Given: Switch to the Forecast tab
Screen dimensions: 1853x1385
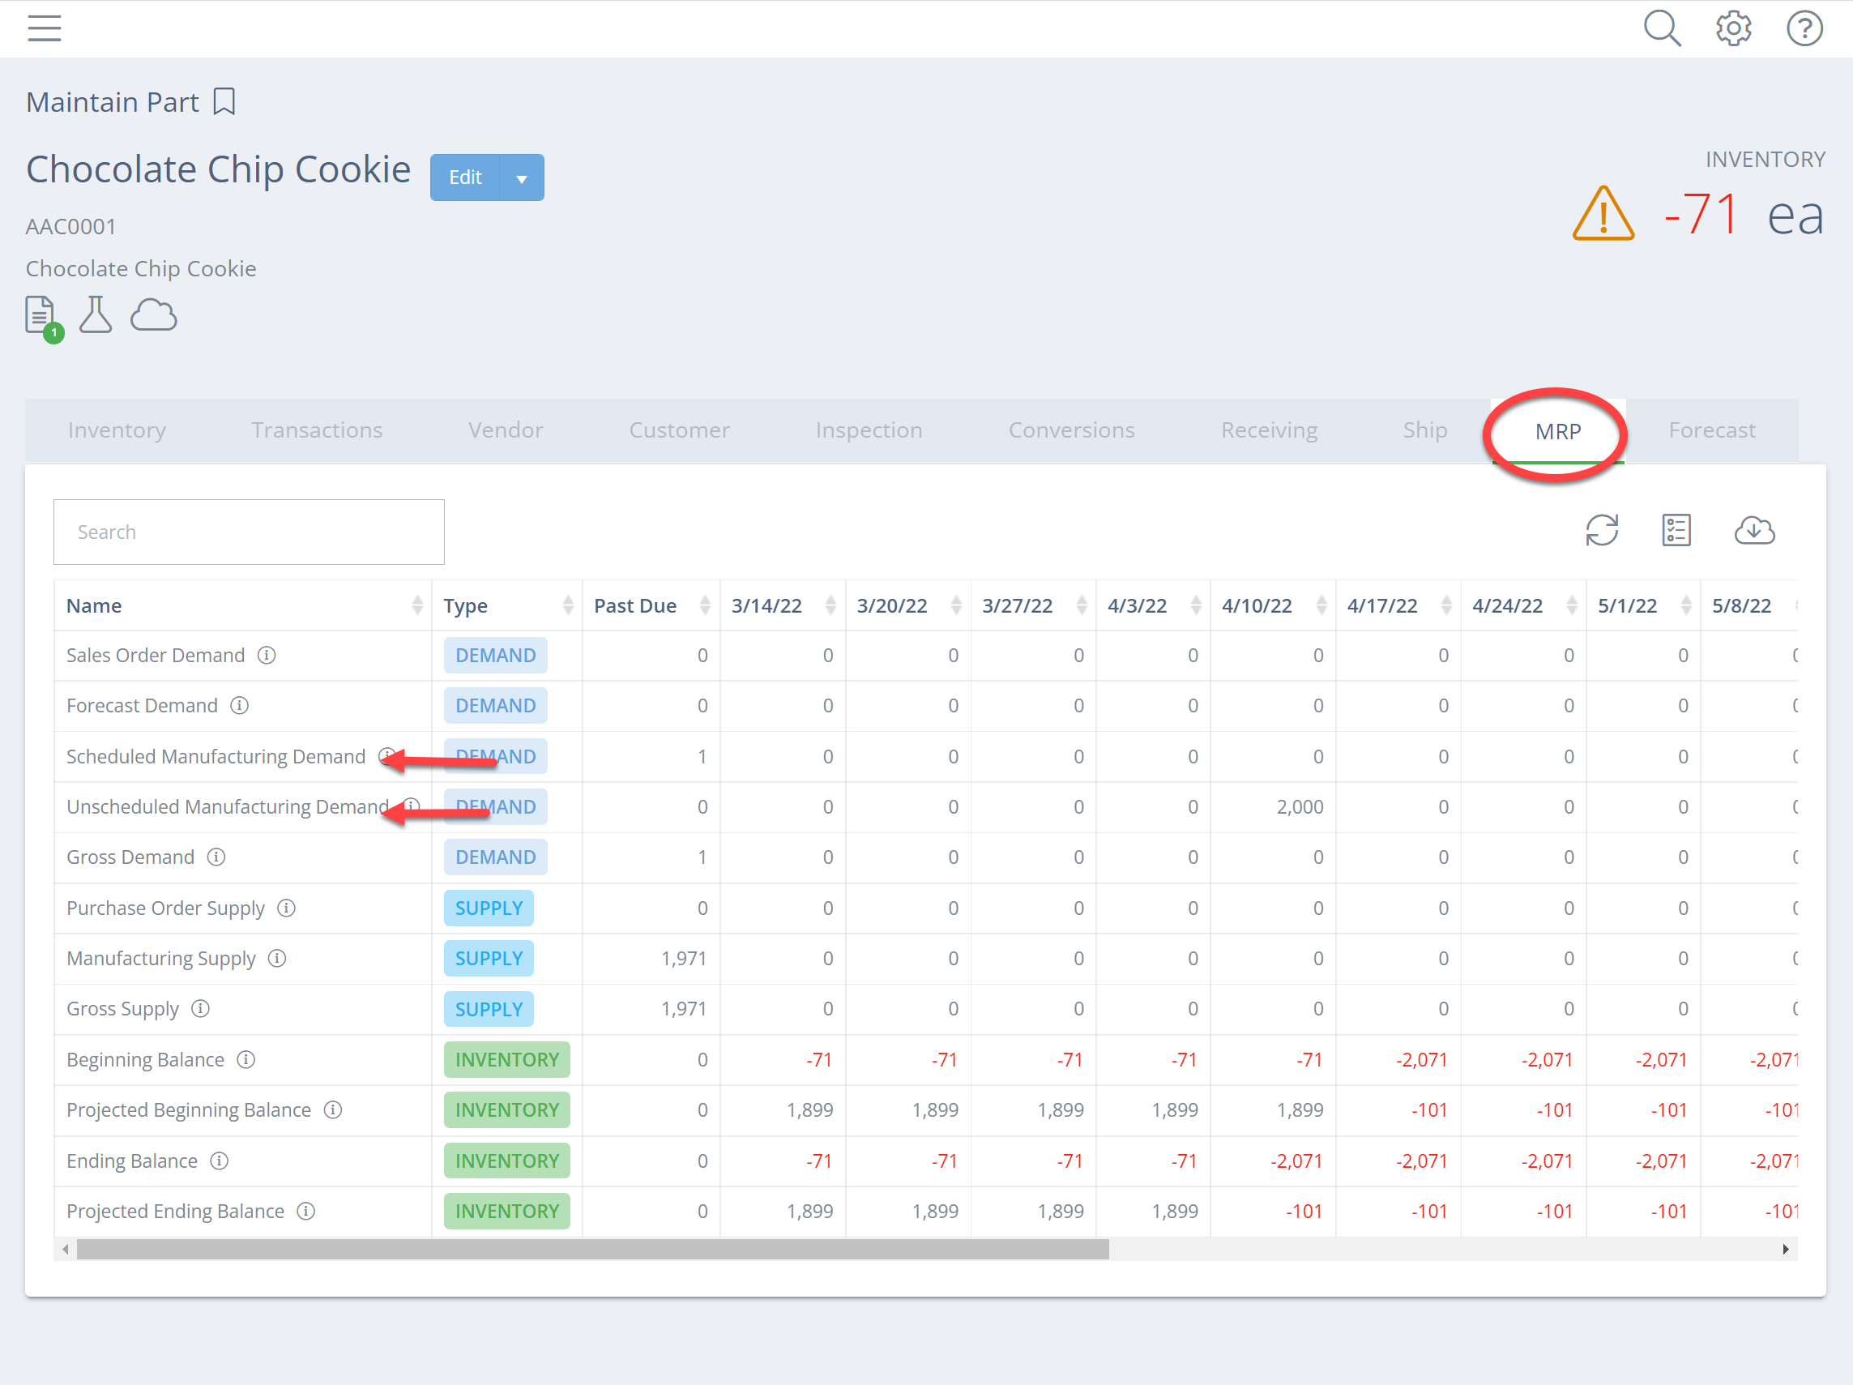Looking at the screenshot, I should [x=1710, y=430].
